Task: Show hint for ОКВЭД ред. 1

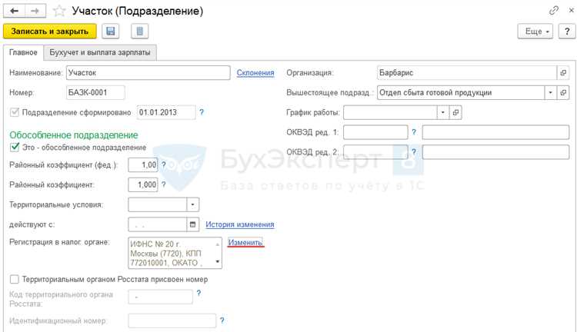Action: tap(414, 132)
